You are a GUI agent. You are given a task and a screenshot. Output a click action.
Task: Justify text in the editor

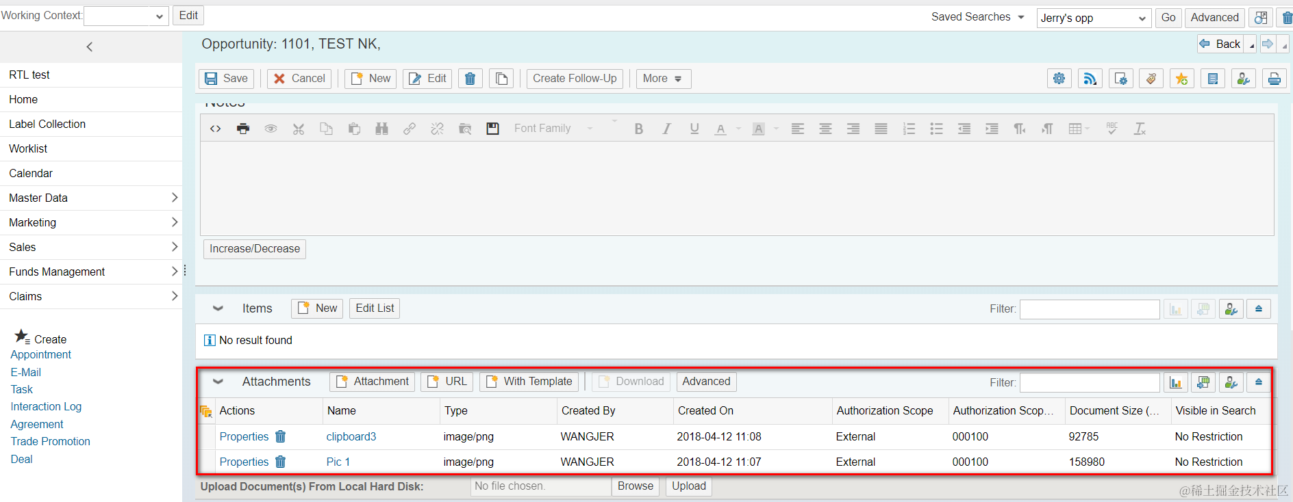tap(881, 129)
